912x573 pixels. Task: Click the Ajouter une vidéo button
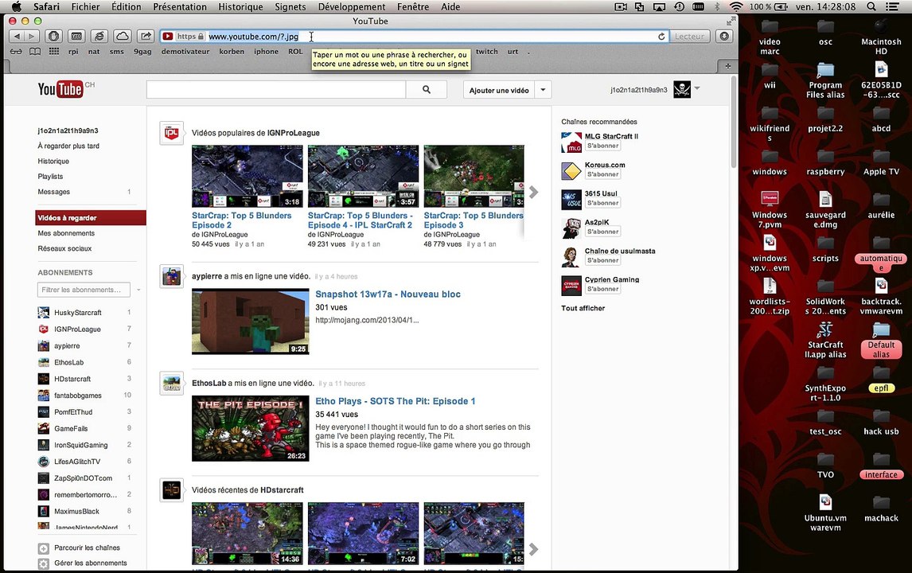coord(499,90)
